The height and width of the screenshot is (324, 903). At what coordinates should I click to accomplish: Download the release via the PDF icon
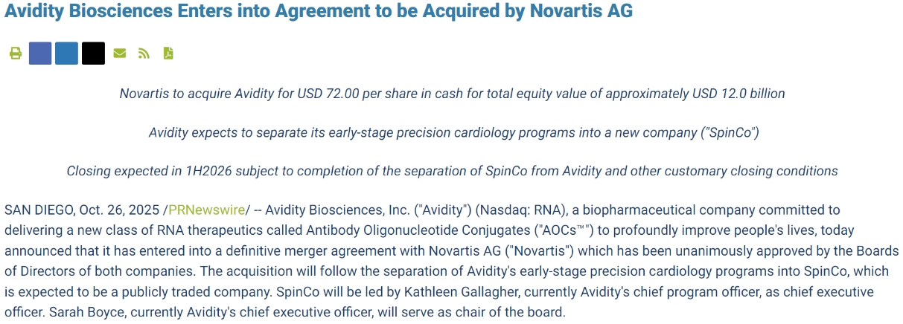point(168,54)
